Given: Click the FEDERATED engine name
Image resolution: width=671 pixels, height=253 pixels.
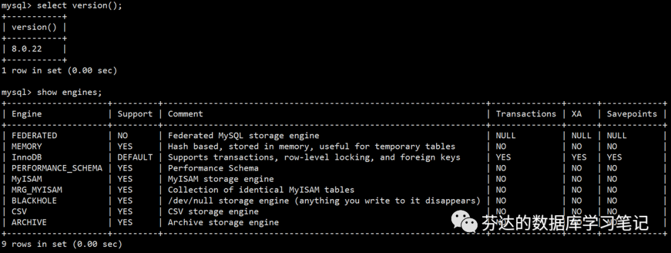Looking at the screenshot, I should tap(34, 135).
